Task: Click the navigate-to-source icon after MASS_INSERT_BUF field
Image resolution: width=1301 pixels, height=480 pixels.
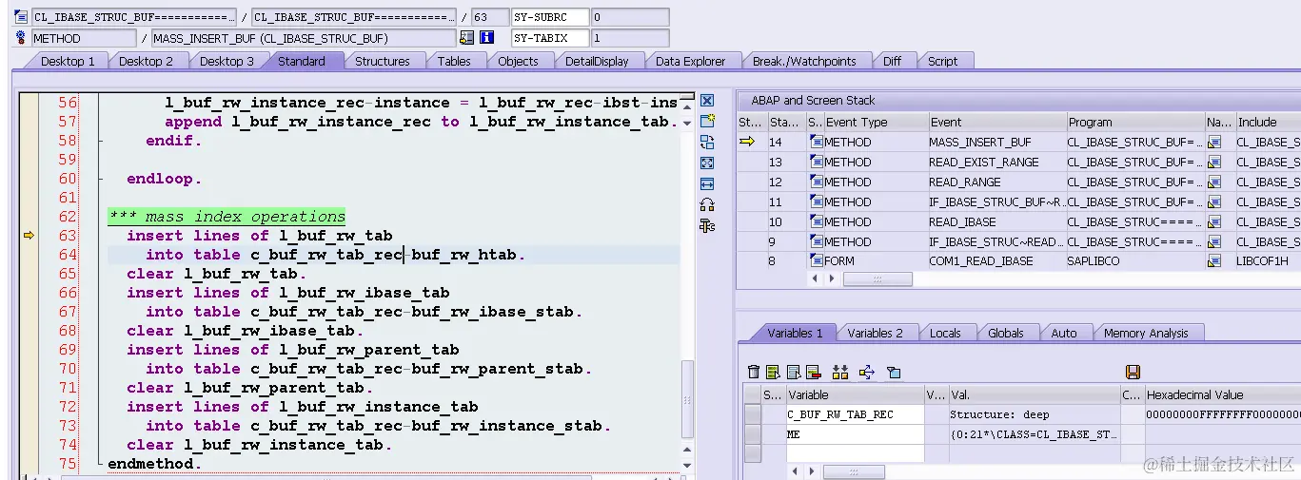Action: 466,38
